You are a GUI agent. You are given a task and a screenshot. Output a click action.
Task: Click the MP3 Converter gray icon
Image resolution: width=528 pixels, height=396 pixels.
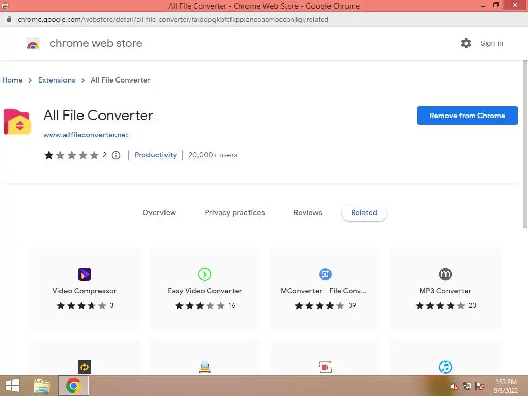[445, 274]
